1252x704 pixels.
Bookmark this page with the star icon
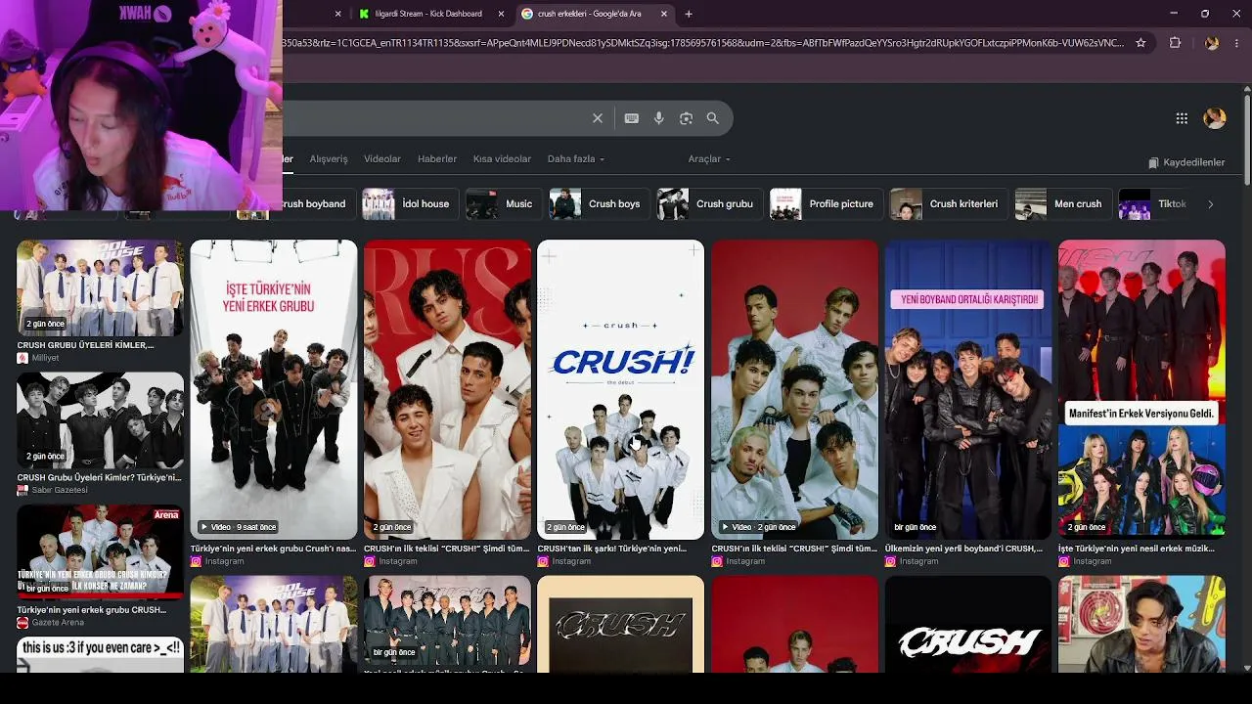click(1140, 43)
